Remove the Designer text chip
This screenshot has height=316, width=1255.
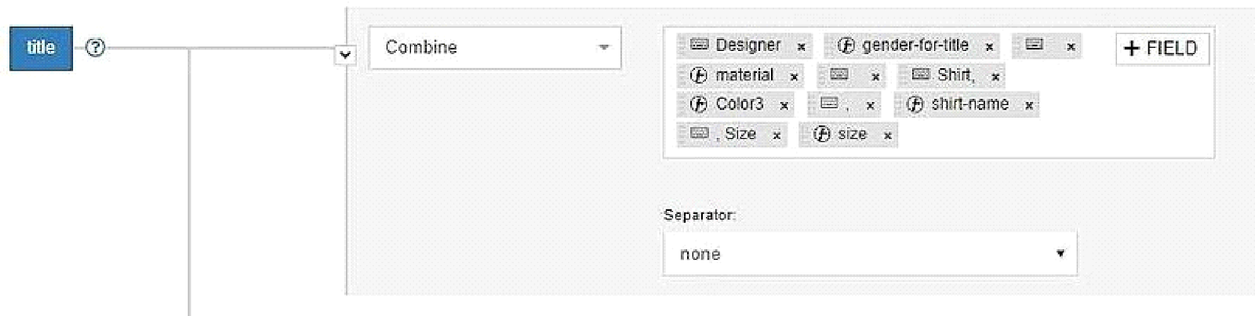click(x=801, y=47)
